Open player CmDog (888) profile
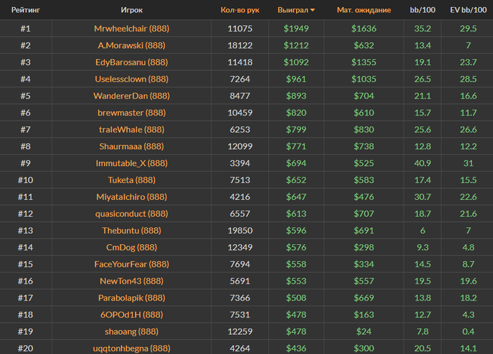 click(x=132, y=248)
